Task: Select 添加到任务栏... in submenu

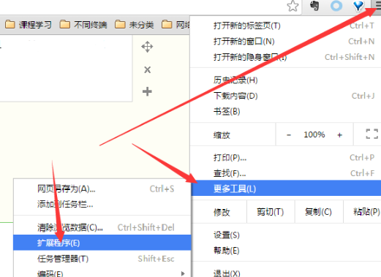Action: (x=102, y=204)
